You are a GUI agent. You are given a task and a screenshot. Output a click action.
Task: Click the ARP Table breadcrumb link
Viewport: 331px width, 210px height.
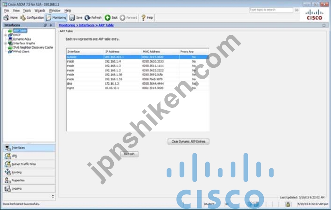click(x=106, y=25)
